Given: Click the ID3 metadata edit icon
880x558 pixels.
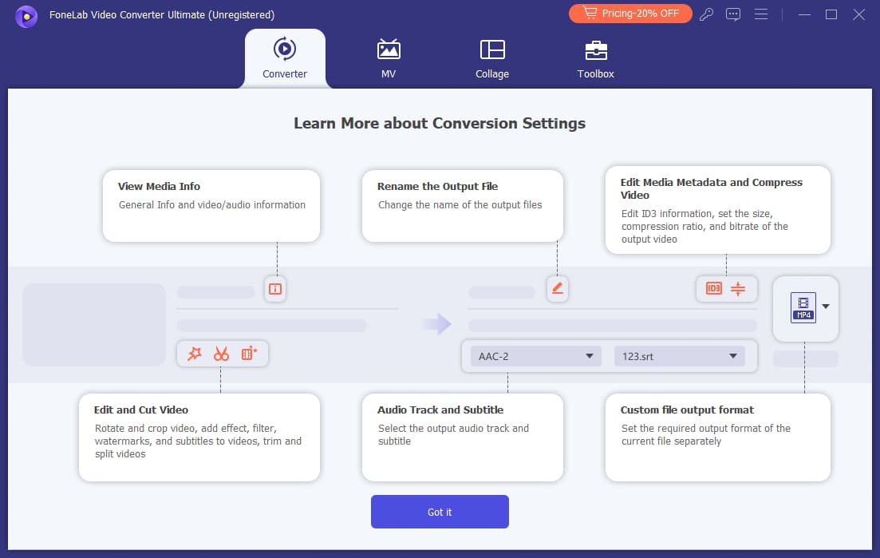Looking at the screenshot, I should [714, 288].
